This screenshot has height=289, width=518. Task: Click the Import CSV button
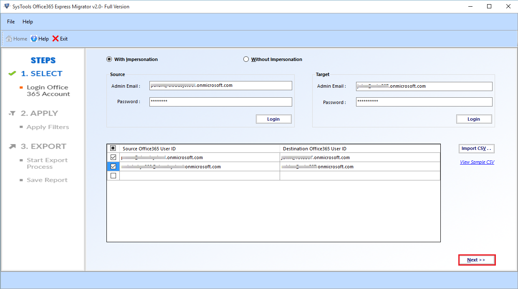coord(477,148)
